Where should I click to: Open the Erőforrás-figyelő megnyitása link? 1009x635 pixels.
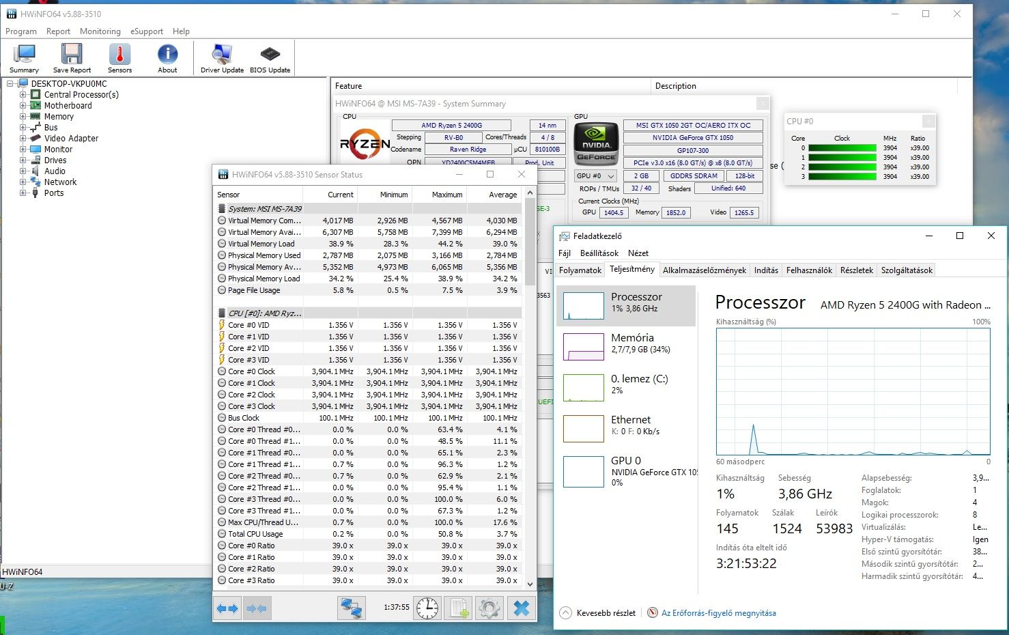719,613
